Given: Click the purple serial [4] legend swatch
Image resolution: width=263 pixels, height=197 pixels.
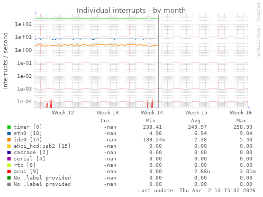Looking at the screenshot, I should pyautogui.click(x=9, y=159).
